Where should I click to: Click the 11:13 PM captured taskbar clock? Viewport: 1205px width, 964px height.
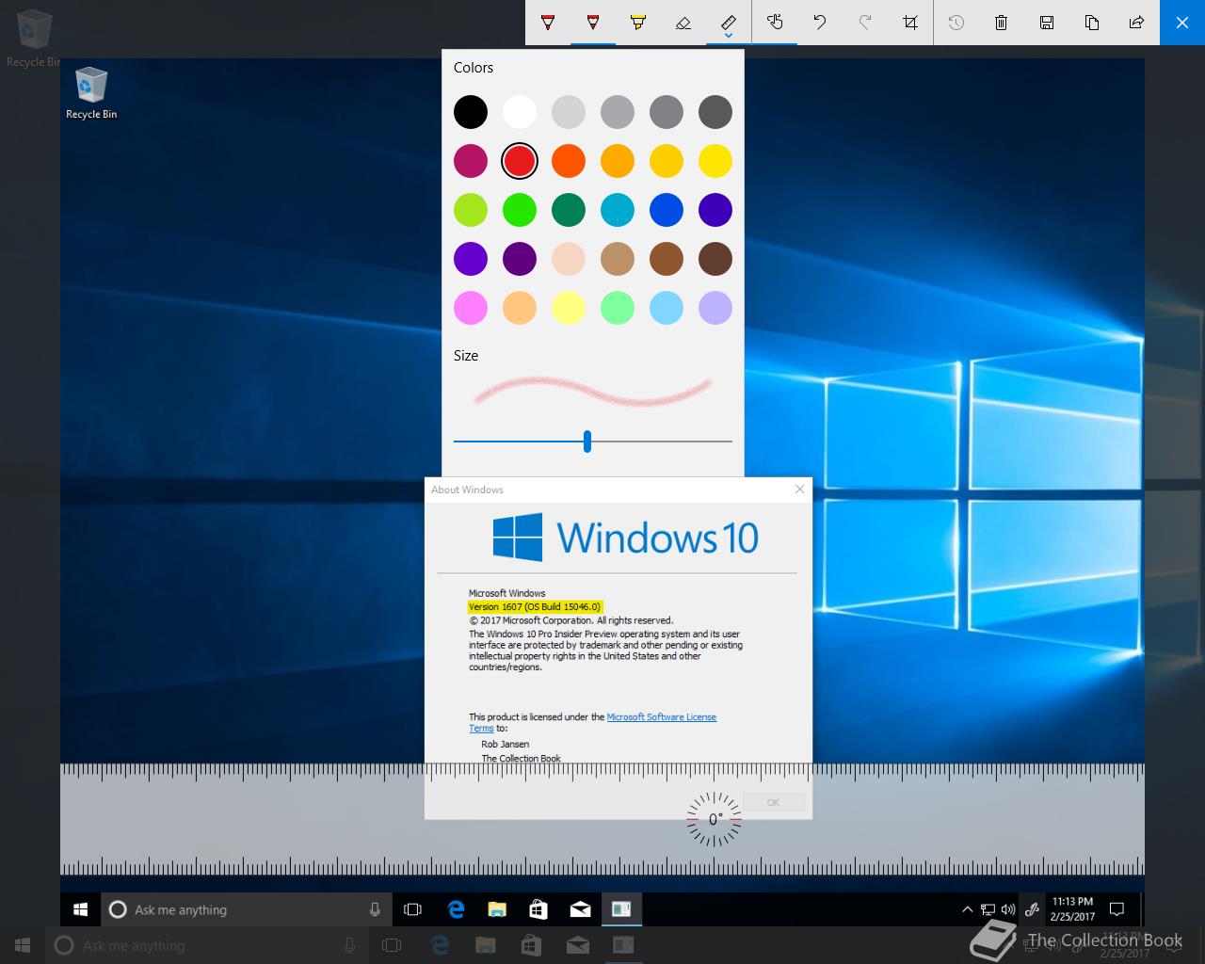pyautogui.click(x=1072, y=908)
